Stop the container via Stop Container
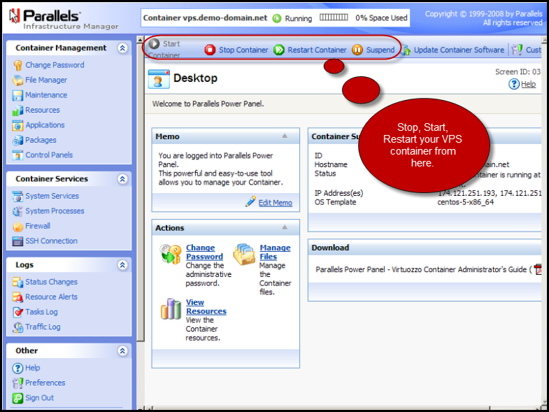The height and width of the screenshot is (412, 549). (243, 50)
